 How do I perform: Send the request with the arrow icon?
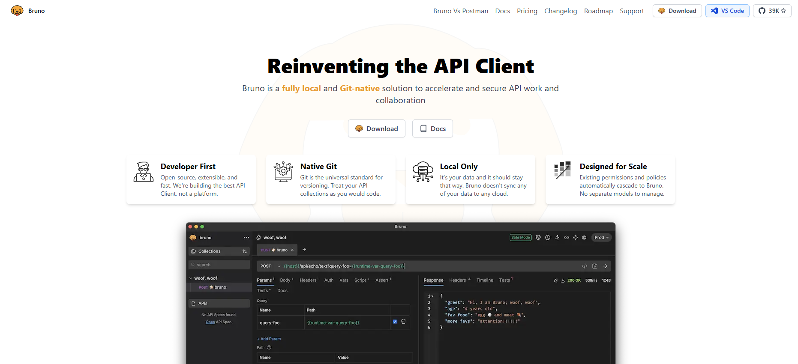pyautogui.click(x=605, y=266)
